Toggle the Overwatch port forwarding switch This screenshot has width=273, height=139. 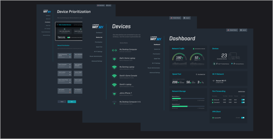point(243,102)
